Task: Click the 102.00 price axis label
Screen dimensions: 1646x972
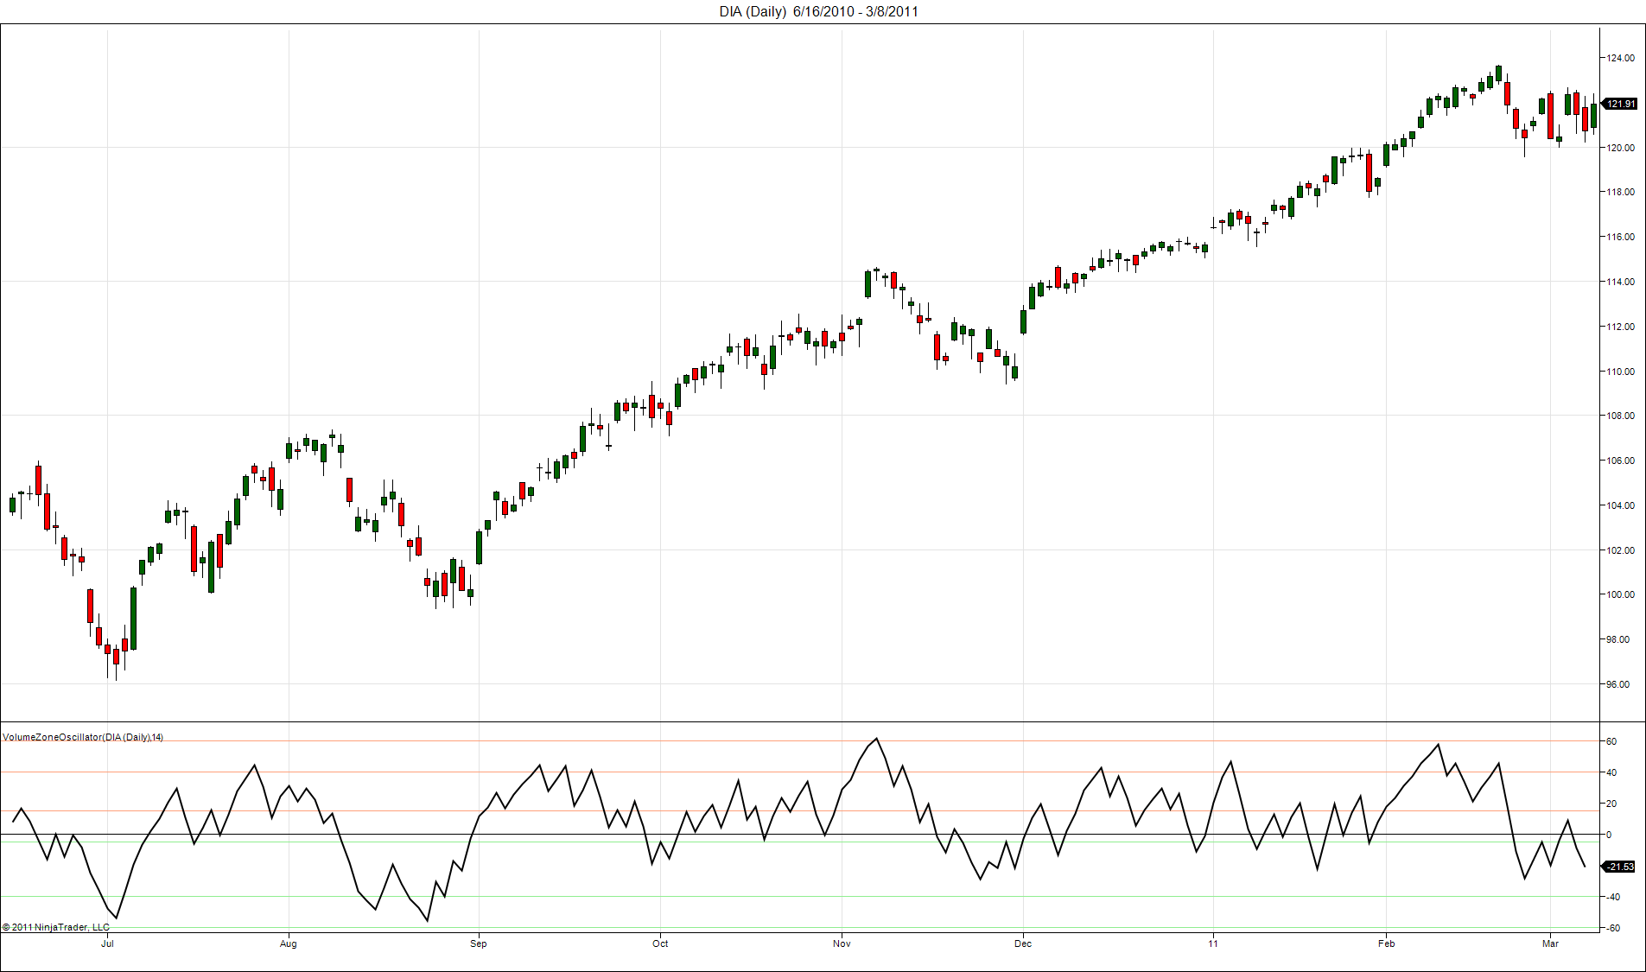Action: pyautogui.click(x=1620, y=550)
